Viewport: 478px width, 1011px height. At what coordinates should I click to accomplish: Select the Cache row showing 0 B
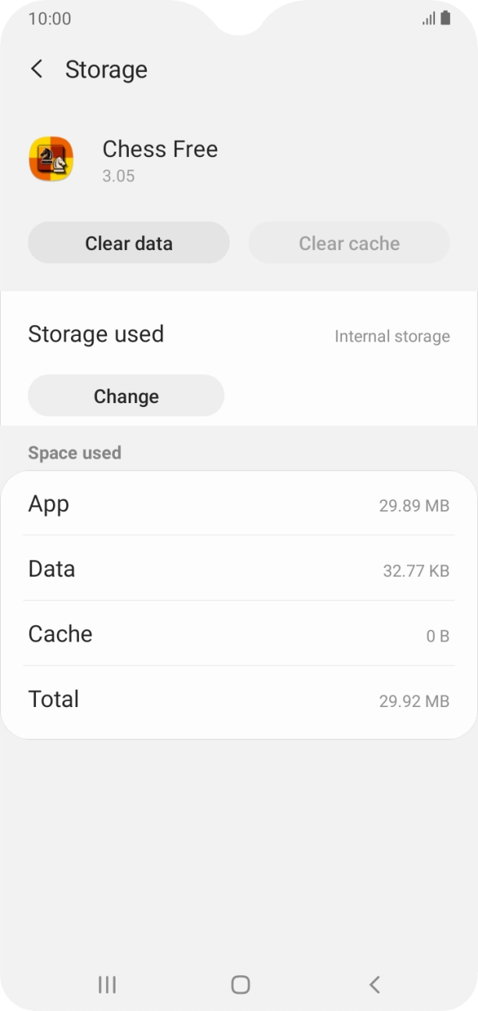point(239,634)
